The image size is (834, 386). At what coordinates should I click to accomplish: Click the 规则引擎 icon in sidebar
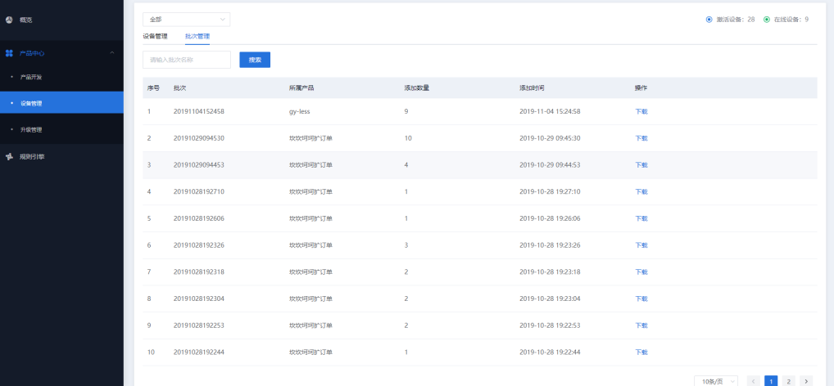coord(9,156)
